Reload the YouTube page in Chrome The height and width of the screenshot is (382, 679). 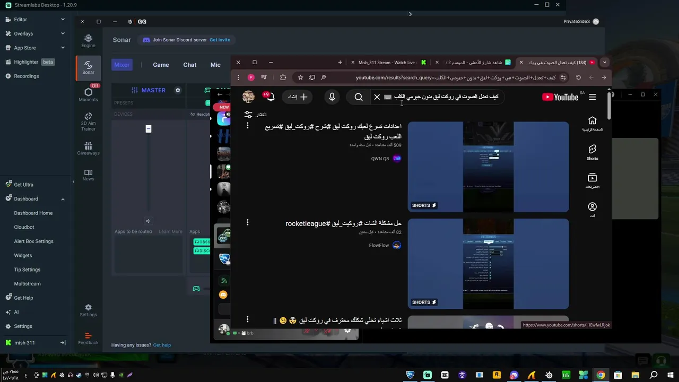click(578, 77)
